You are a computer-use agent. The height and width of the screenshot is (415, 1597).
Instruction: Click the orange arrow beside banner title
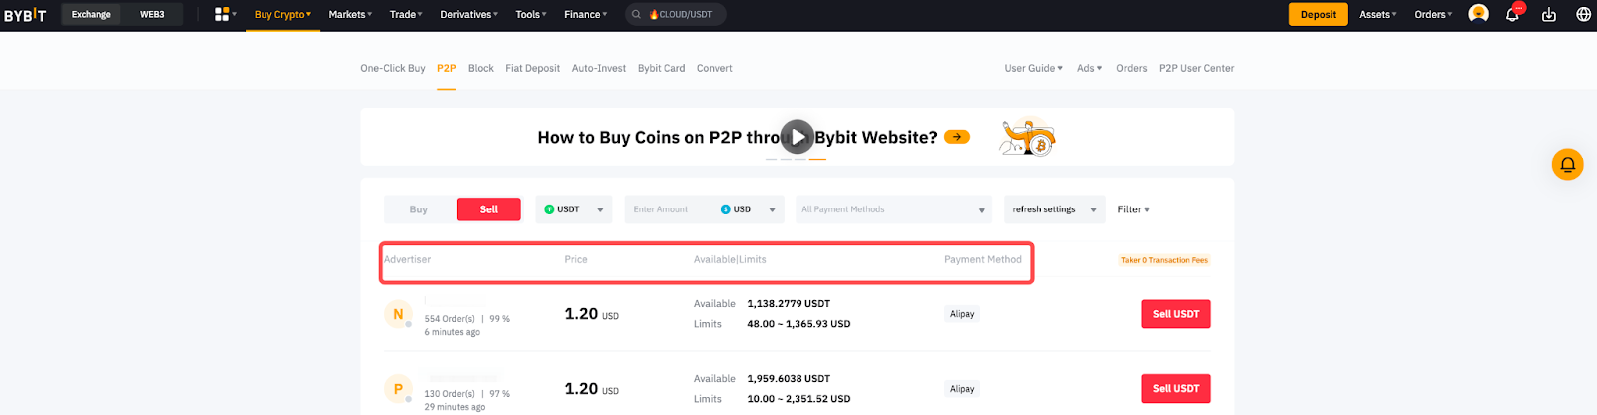point(956,137)
